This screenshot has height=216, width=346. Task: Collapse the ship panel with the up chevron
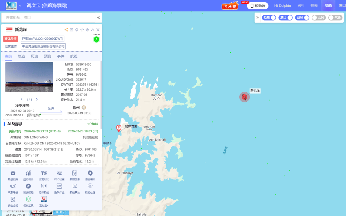(93, 30)
